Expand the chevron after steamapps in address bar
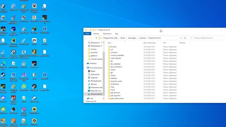226x127 pixels. click(138, 38)
